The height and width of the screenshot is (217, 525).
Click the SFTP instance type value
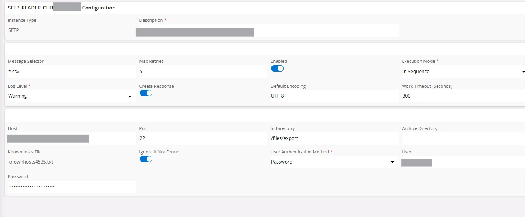tap(13, 30)
